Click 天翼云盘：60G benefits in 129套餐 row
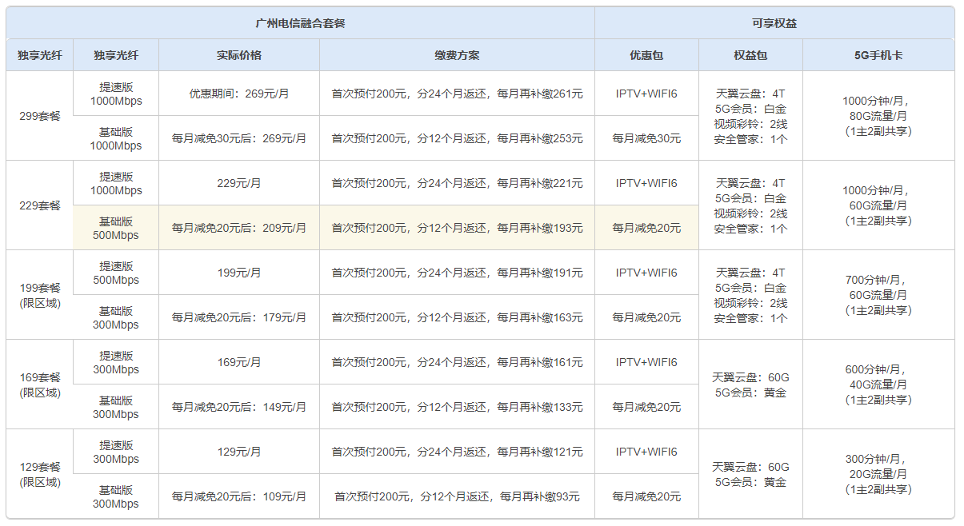The width and height of the screenshot is (964, 526). coord(750,474)
